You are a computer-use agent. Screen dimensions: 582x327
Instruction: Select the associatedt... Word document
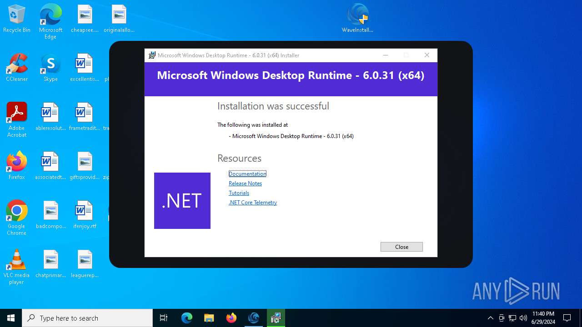(x=50, y=166)
